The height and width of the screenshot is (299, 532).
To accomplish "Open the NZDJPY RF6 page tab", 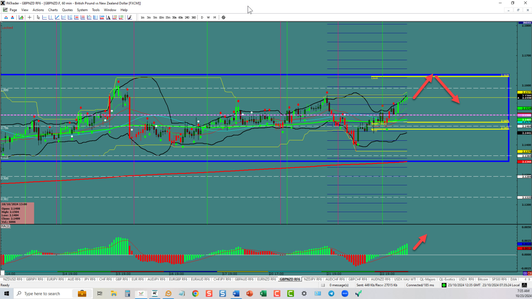I will 313,279.
